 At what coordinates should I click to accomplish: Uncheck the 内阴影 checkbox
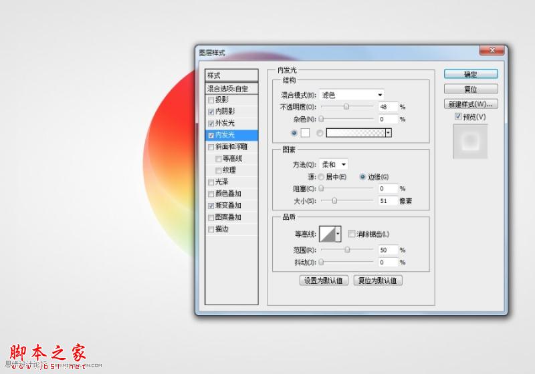pyautogui.click(x=211, y=112)
